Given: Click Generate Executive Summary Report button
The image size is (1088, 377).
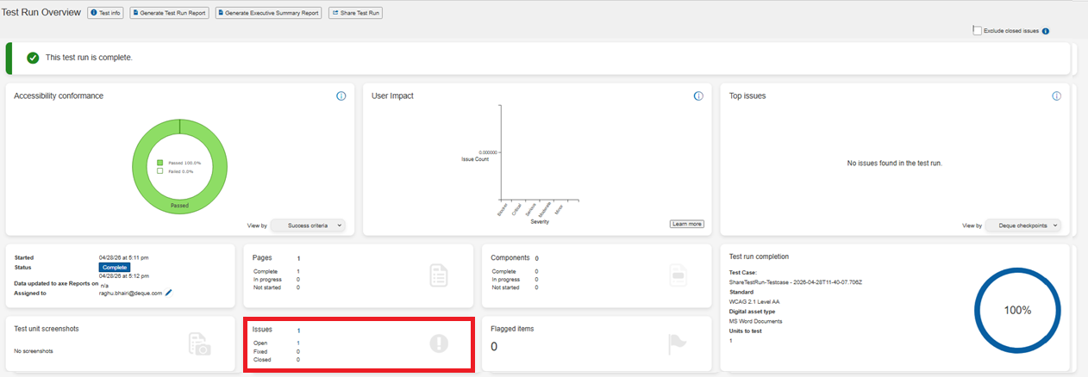Looking at the screenshot, I should pos(269,13).
